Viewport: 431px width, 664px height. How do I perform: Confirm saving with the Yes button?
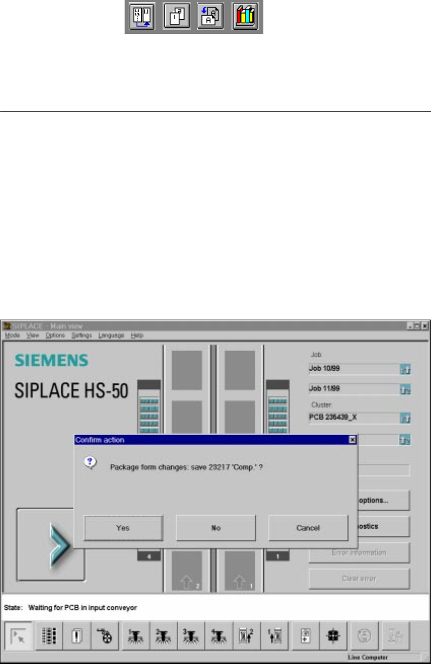pyautogui.click(x=123, y=528)
